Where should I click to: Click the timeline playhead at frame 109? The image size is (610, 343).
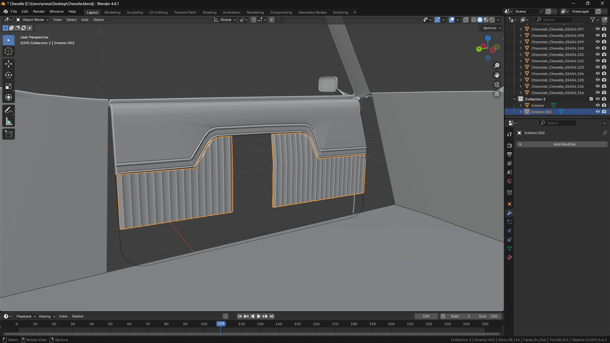[x=221, y=324]
